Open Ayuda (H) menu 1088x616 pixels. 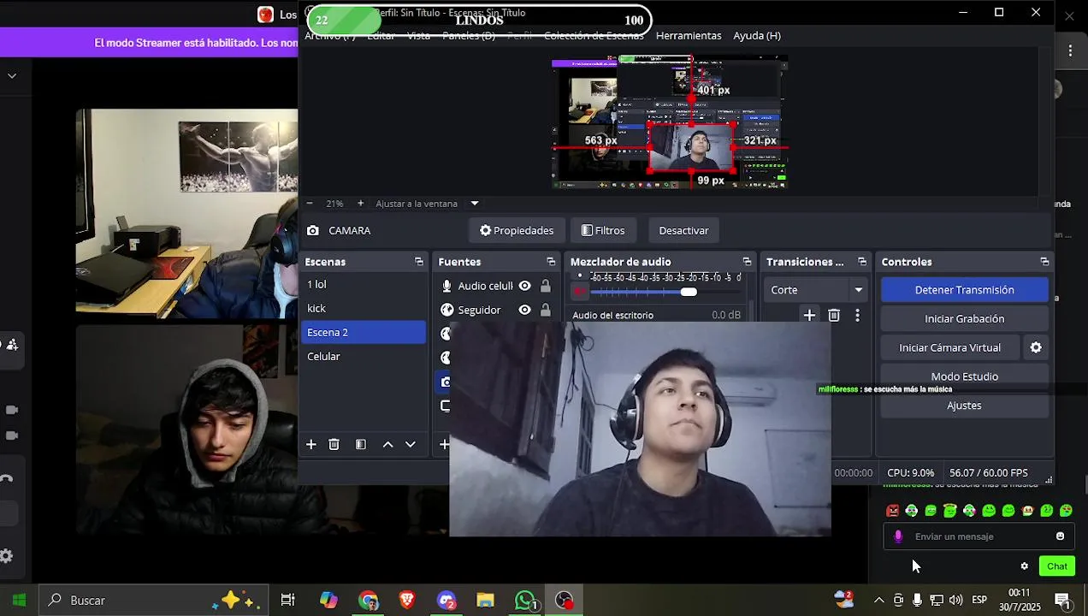click(x=757, y=36)
